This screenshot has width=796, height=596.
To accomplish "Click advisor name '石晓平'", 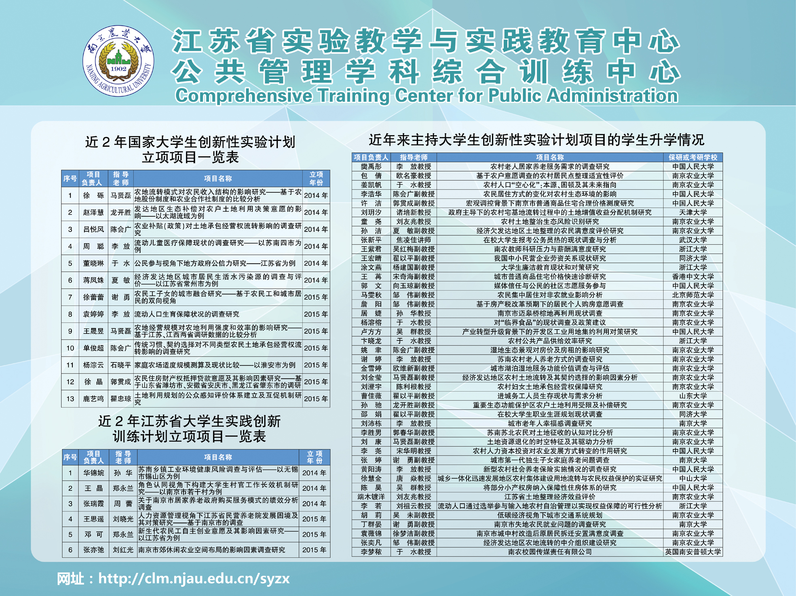I will coord(120,365).
